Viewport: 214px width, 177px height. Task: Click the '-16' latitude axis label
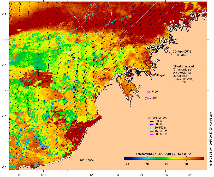4,65
